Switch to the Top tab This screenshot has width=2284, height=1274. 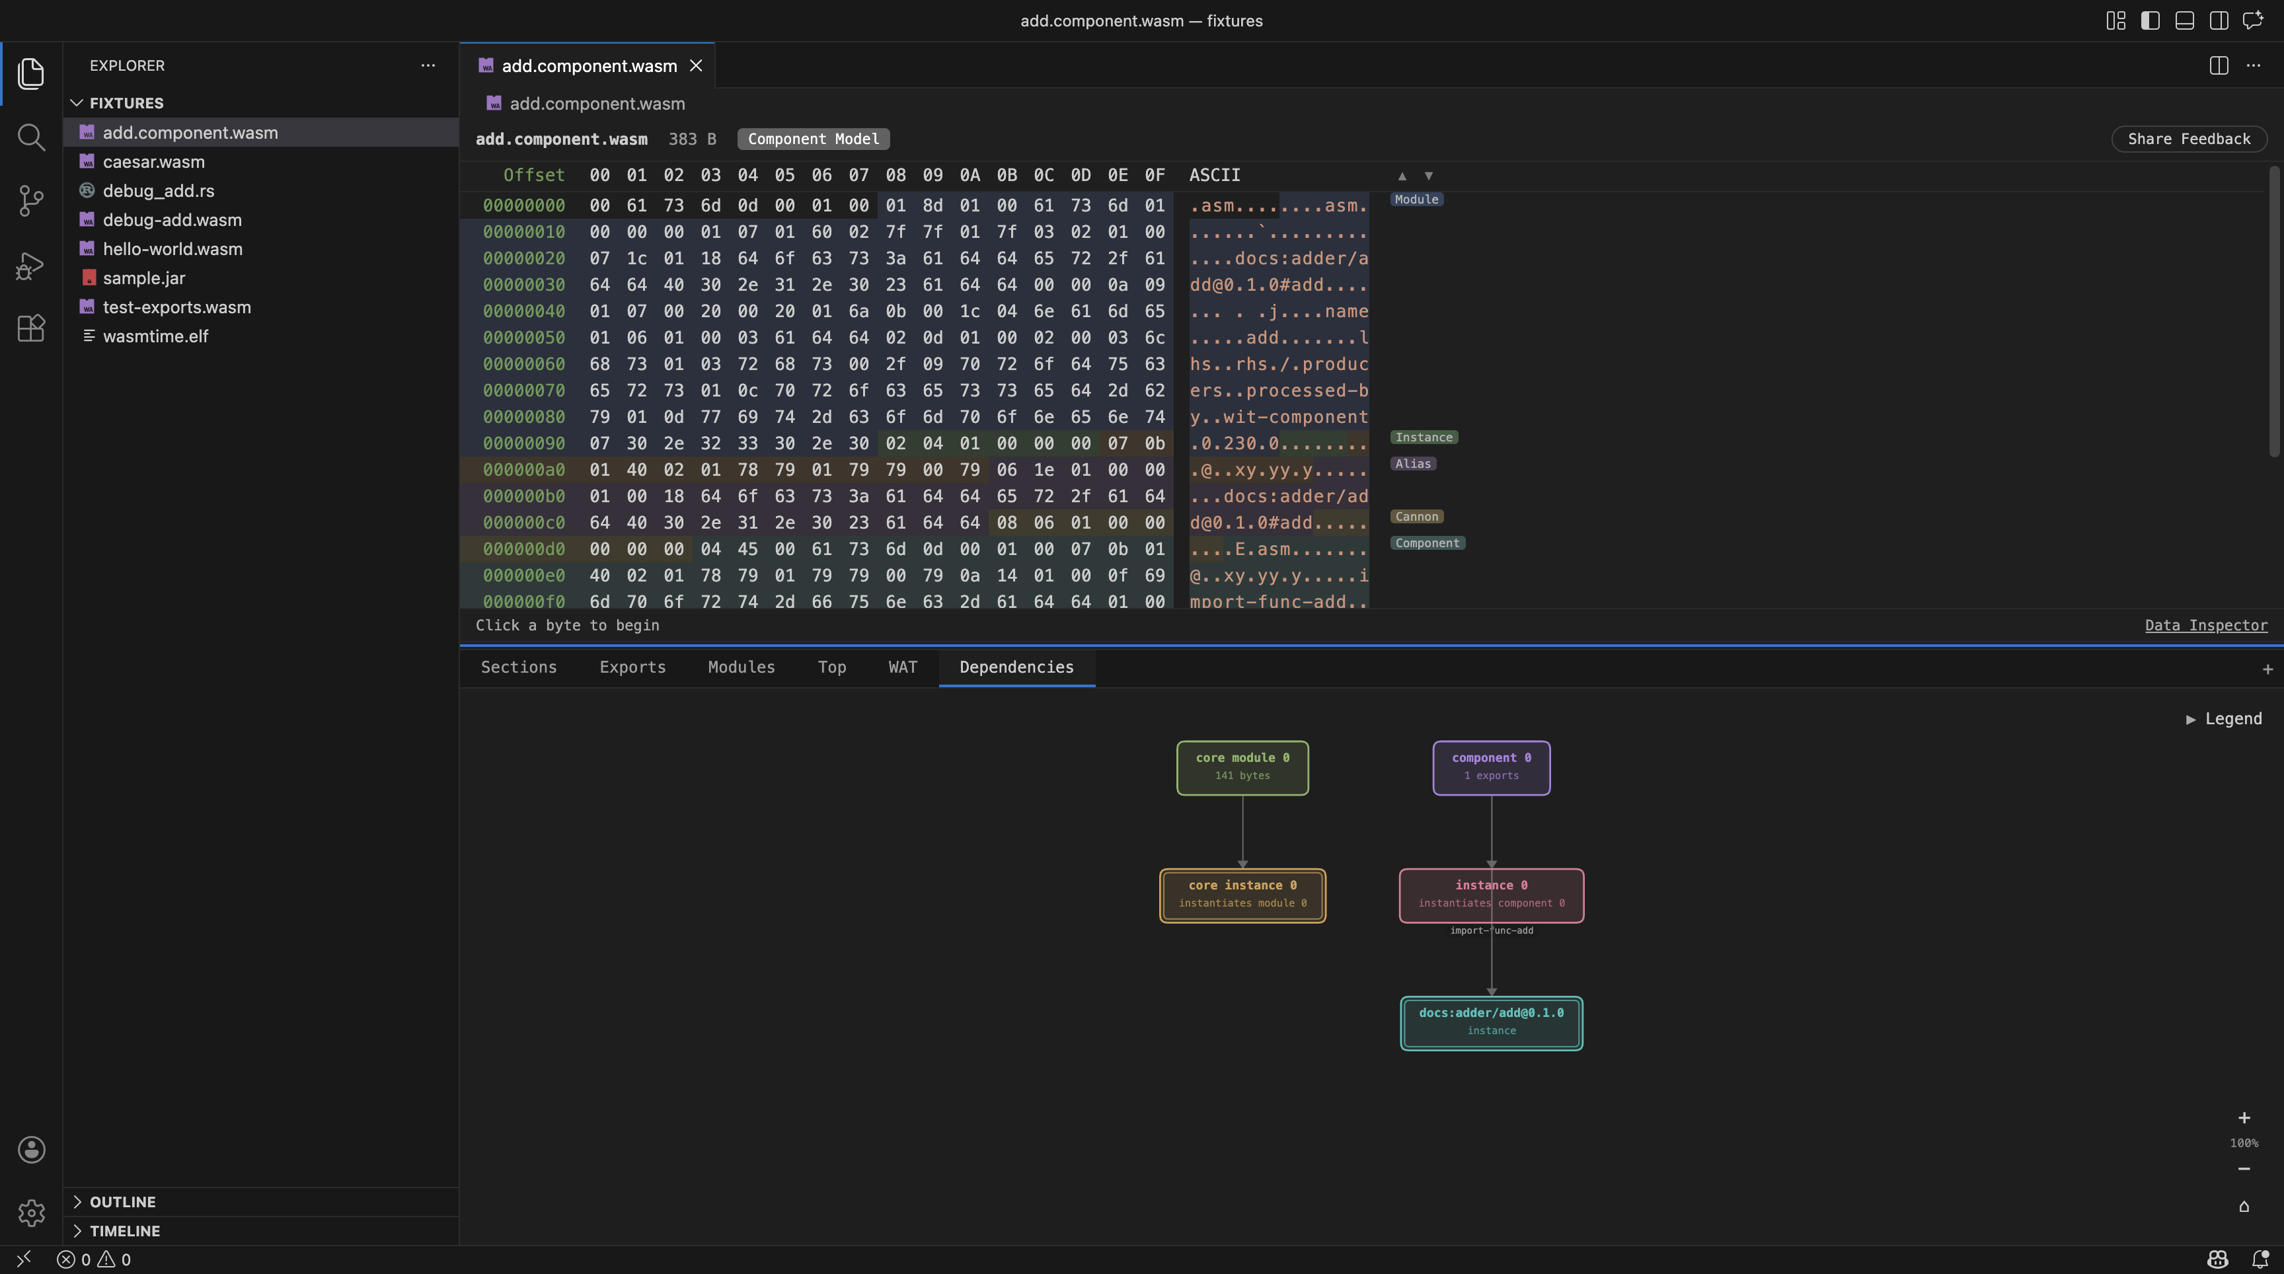831,667
